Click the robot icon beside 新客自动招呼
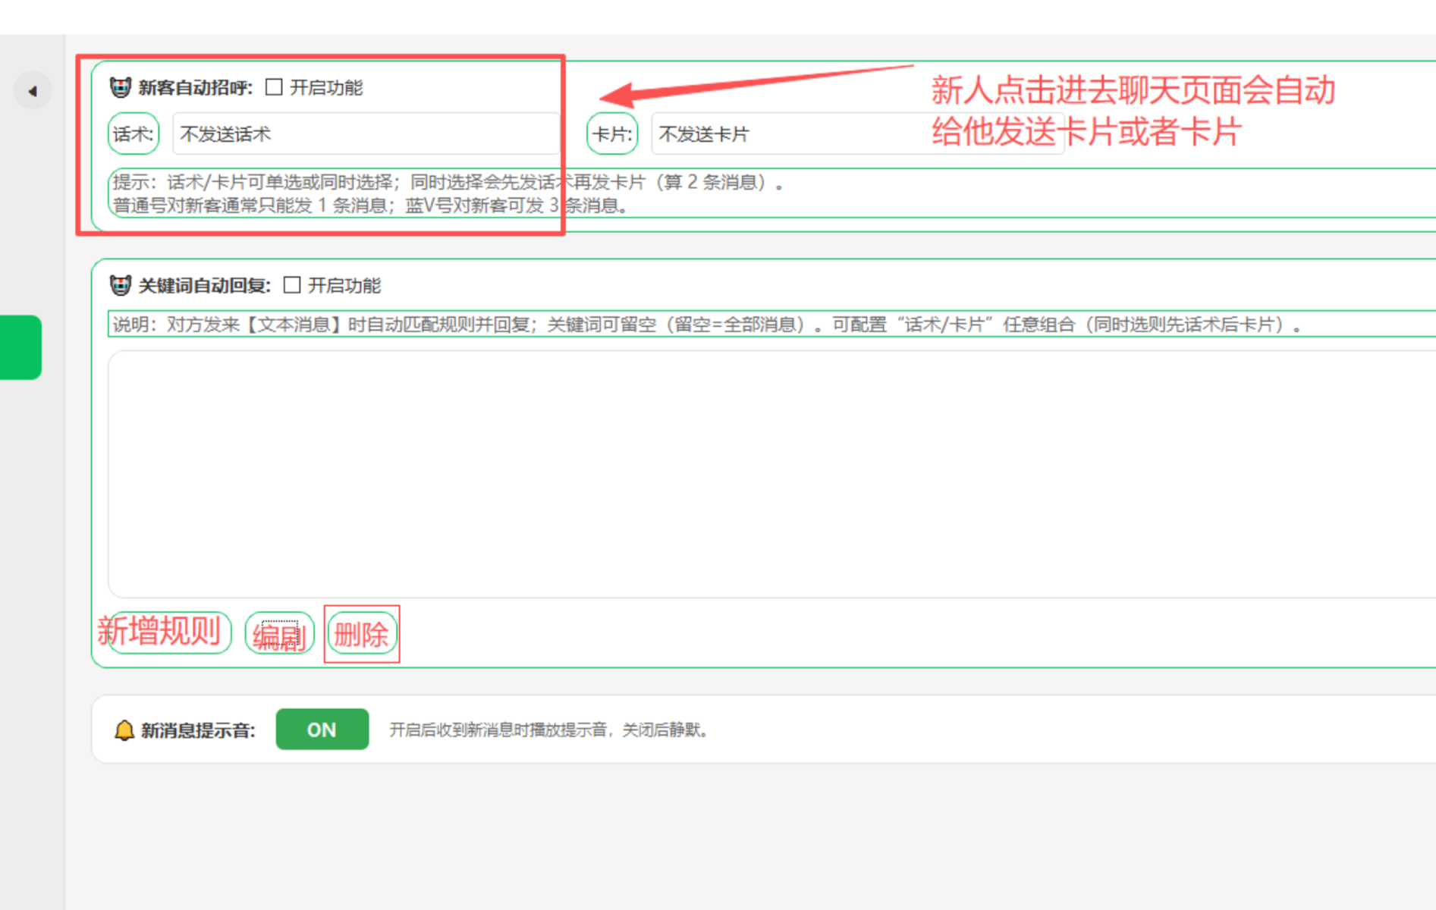1436x910 pixels. 121,87
